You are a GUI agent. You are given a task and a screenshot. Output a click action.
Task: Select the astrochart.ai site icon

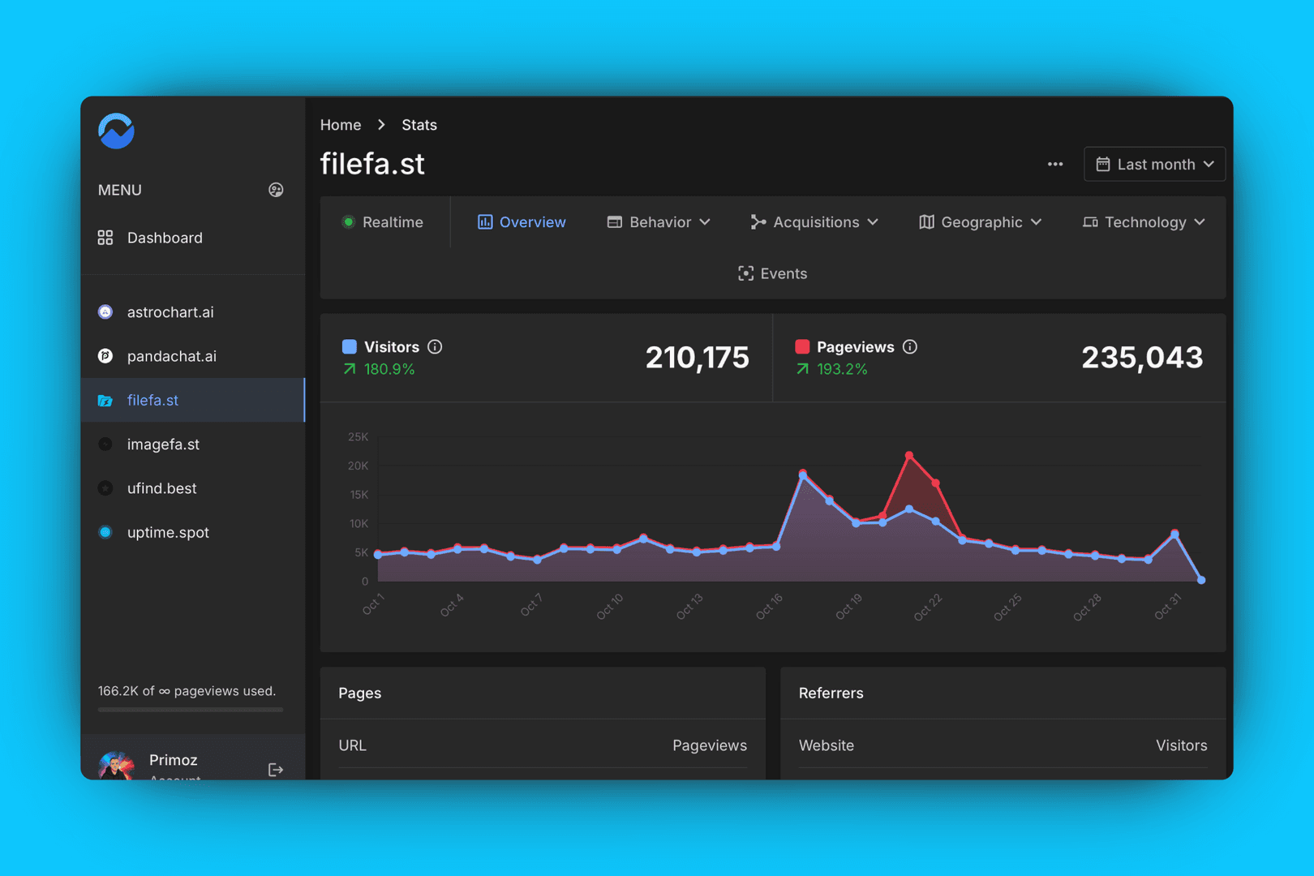(x=105, y=311)
